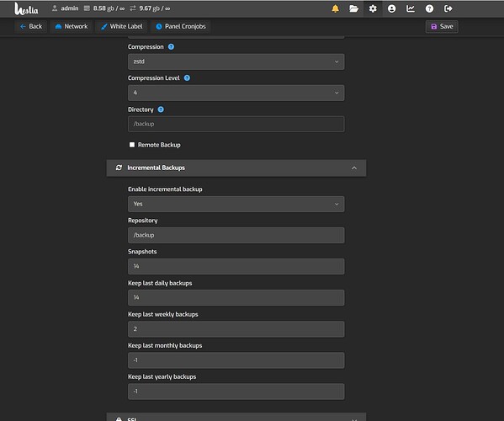Image resolution: width=504 pixels, height=421 pixels.
Task: Open the Enable incremental backup dropdown
Action: 236,205
